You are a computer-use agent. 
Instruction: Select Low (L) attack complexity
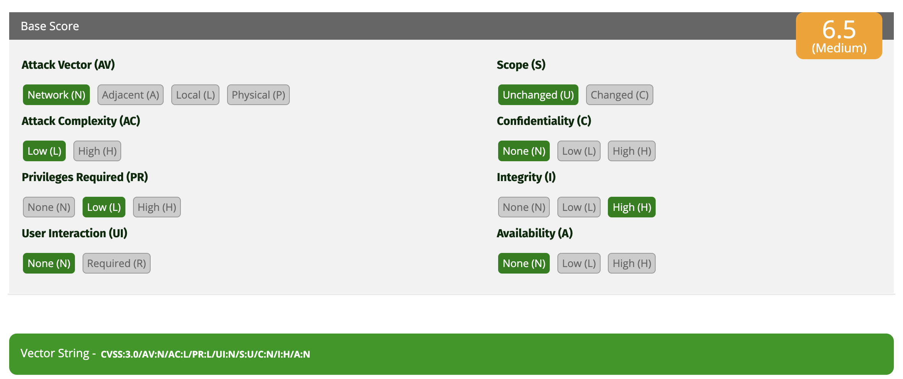(44, 151)
